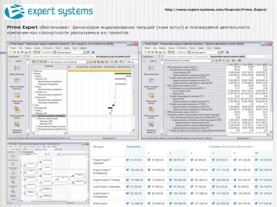Click New document icon in left window toolbar
Screen dimensions: 277x207
click(11, 52)
